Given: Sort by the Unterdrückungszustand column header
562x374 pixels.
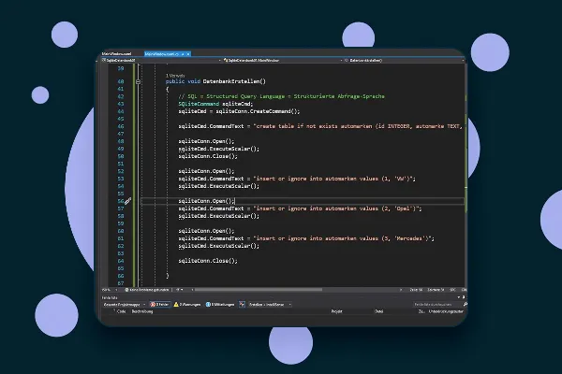Looking at the screenshot, I should pyautogui.click(x=446, y=311).
